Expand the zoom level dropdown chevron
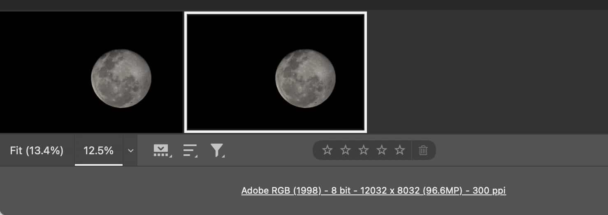The width and height of the screenshot is (608, 215). pyautogui.click(x=131, y=151)
